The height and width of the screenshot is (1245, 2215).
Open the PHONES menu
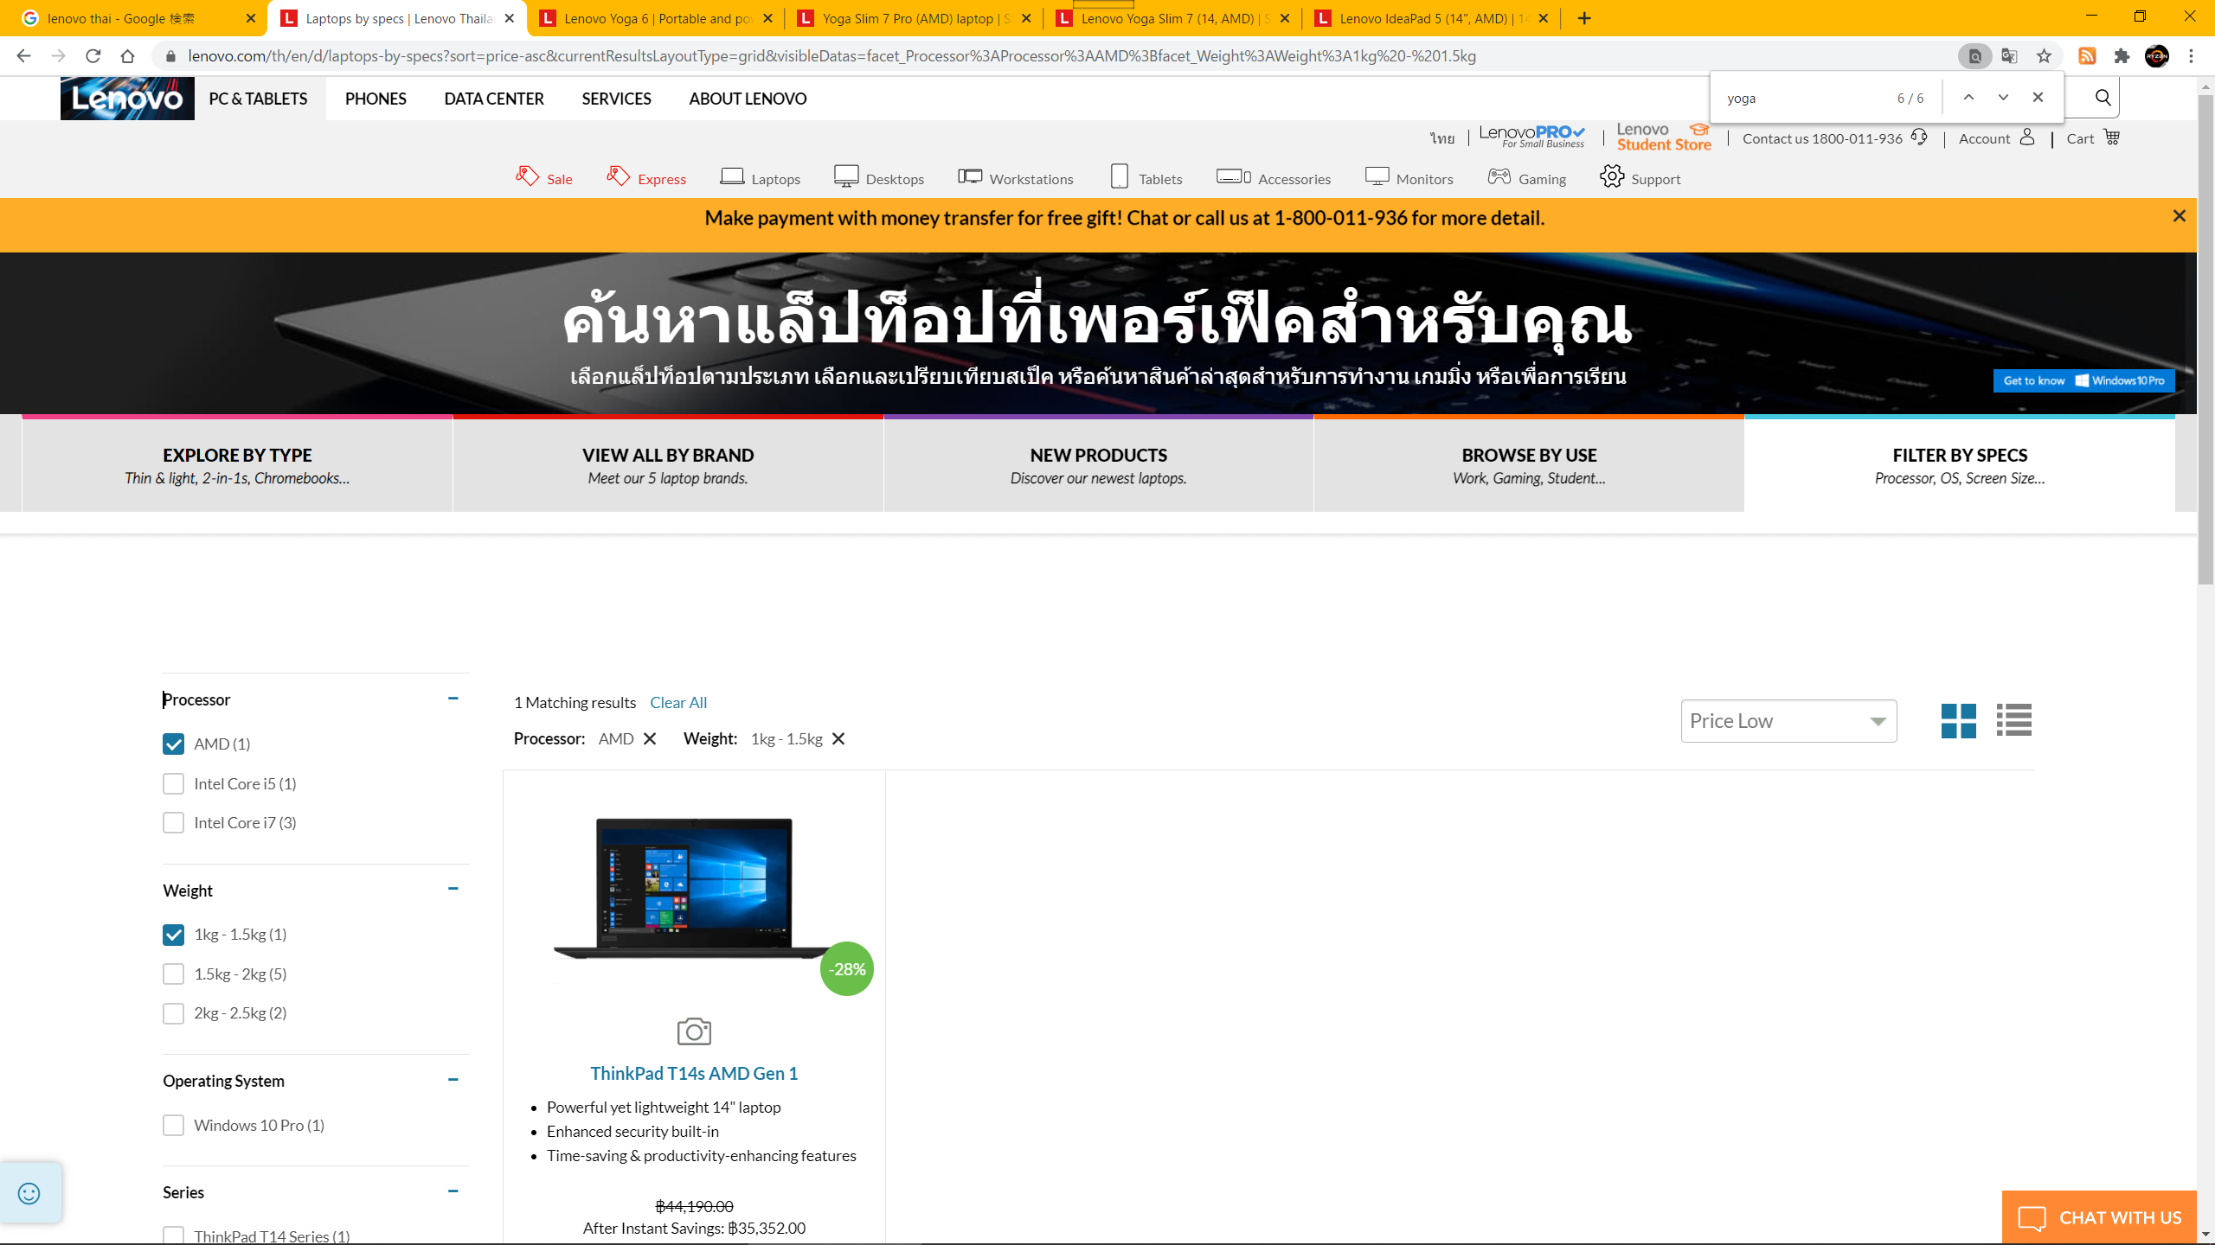(x=376, y=99)
